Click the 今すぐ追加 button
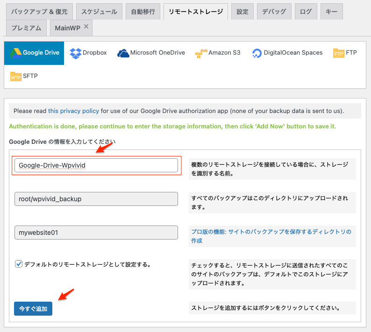This screenshot has height=332, width=371. point(33,309)
